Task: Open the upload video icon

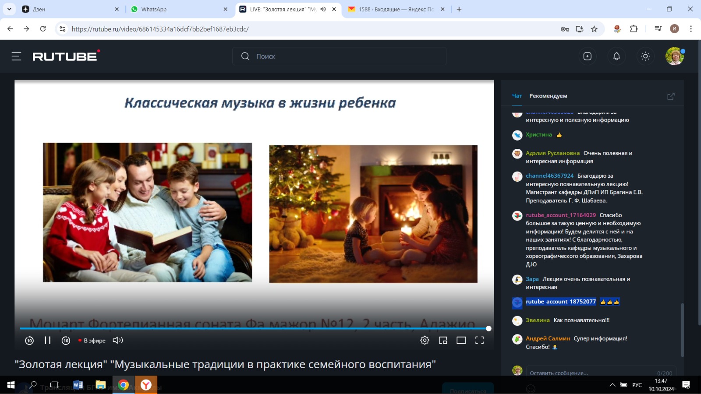Action: pyautogui.click(x=588, y=56)
